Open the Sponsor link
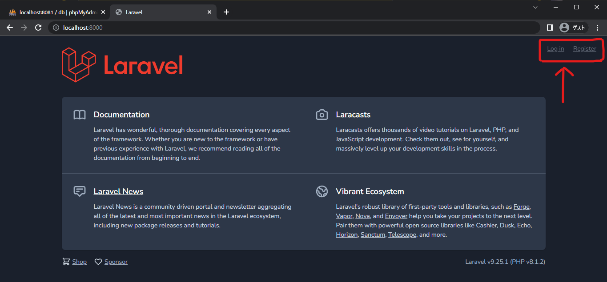This screenshot has width=607, height=282. (x=116, y=262)
